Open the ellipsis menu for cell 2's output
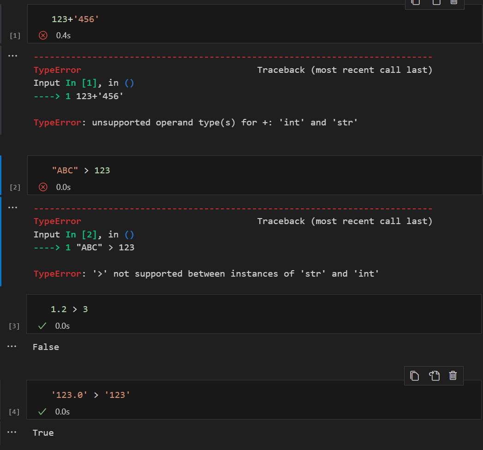Viewport: 483px width, 450px height. (12, 207)
